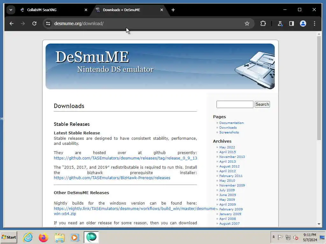
Task: Go back using the browser back arrow
Action: tap(11, 24)
